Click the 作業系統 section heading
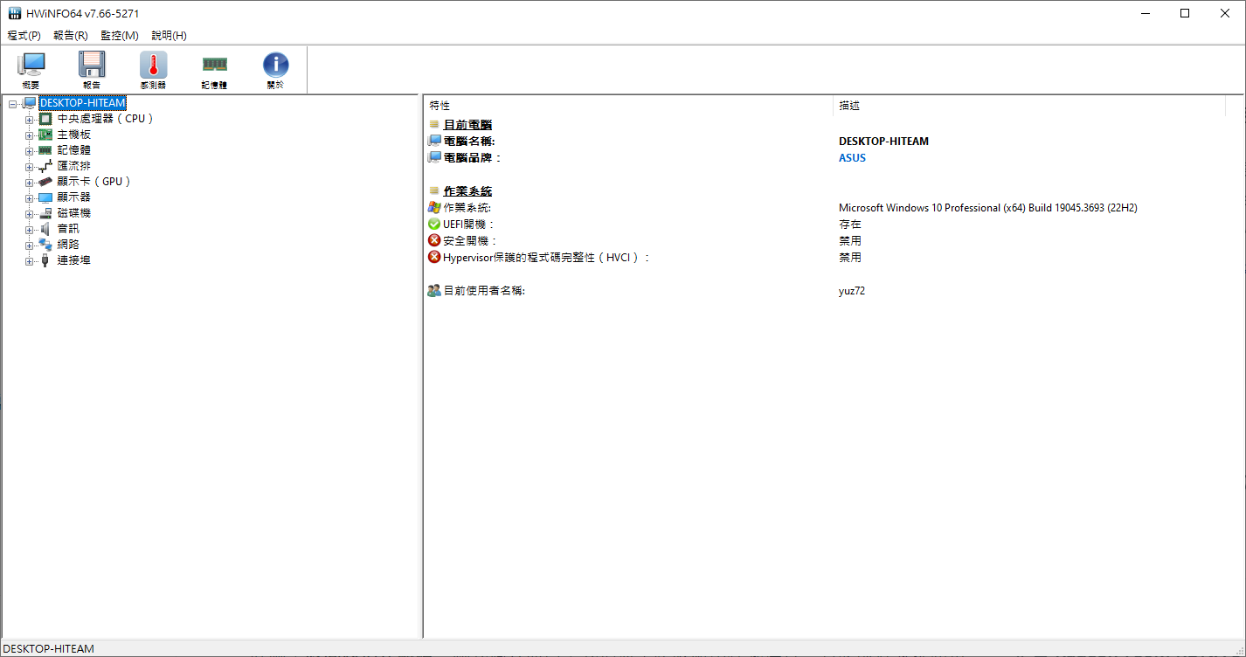1246x657 pixels. [x=467, y=191]
